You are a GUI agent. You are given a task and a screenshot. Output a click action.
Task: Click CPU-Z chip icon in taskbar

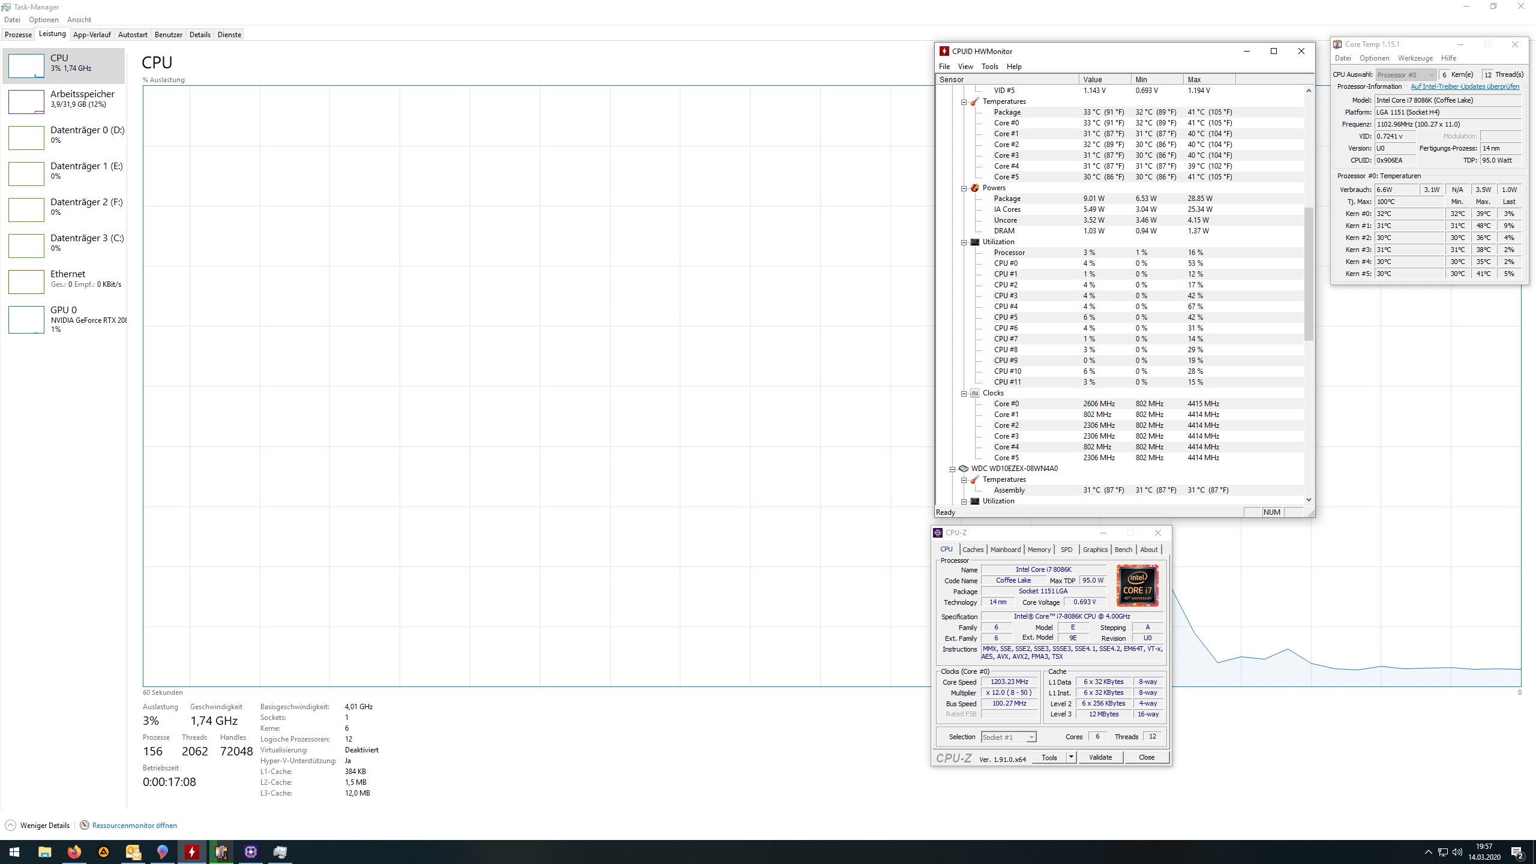coord(251,852)
